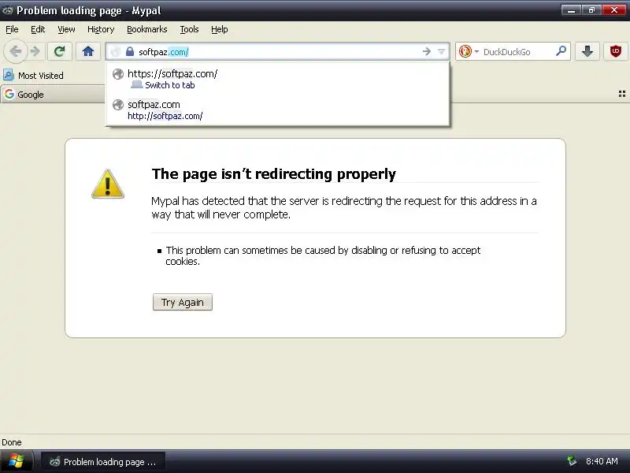
Task: Open the Downloads arrow button
Action: (x=587, y=51)
